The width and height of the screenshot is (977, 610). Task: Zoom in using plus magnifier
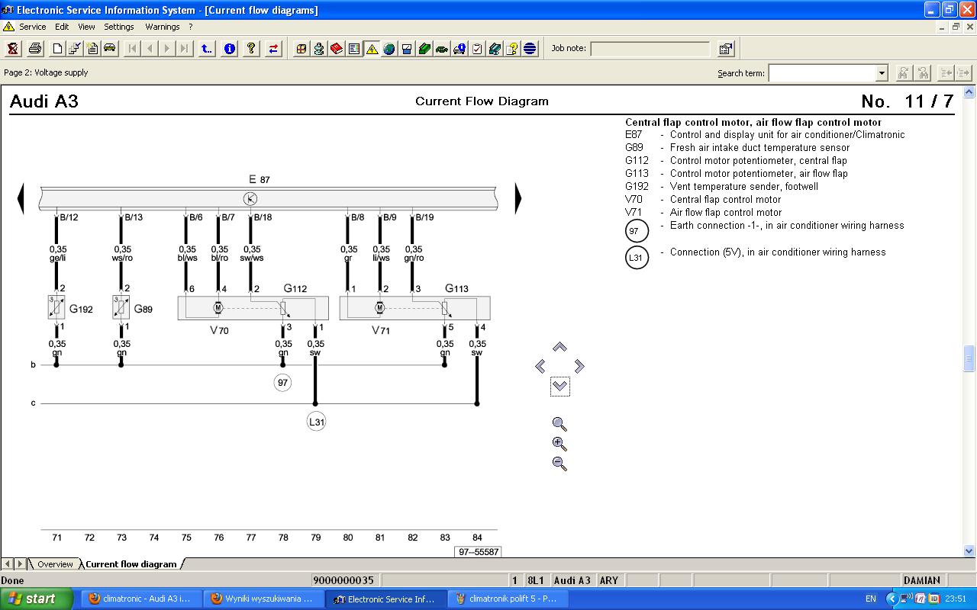point(559,444)
